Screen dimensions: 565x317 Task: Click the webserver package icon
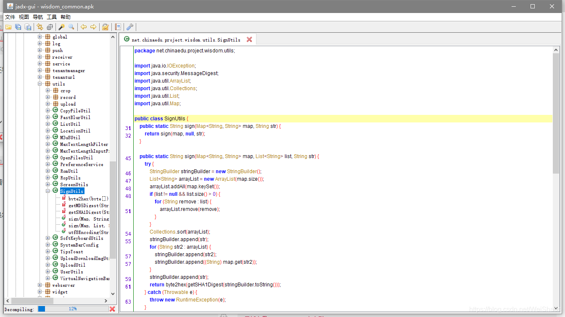(x=48, y=285)
